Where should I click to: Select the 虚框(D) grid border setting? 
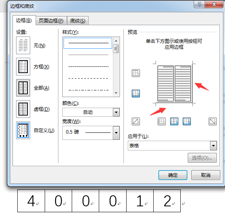point(23,109)
